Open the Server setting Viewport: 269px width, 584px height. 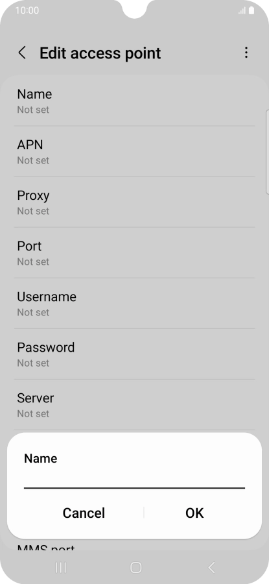[134, 405]
